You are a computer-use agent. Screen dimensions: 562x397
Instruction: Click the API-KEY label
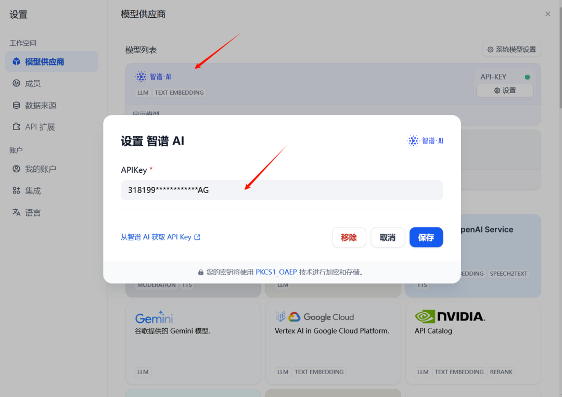493,77
